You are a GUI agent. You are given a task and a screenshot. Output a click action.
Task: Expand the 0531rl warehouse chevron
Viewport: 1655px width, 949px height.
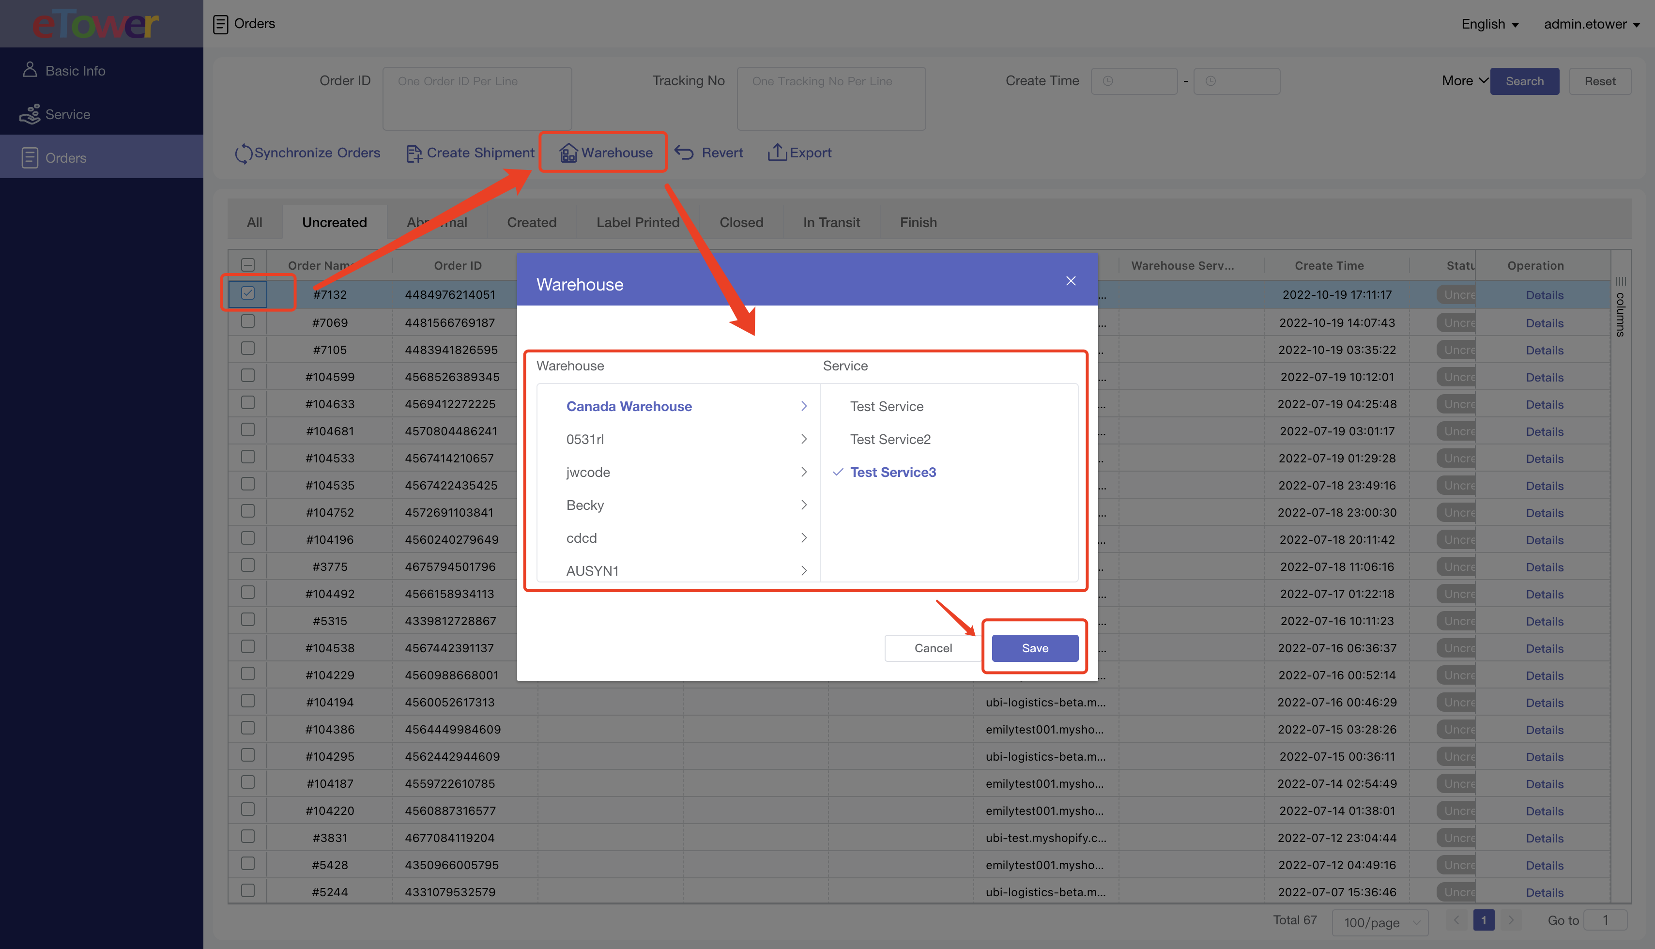[804, 439]
